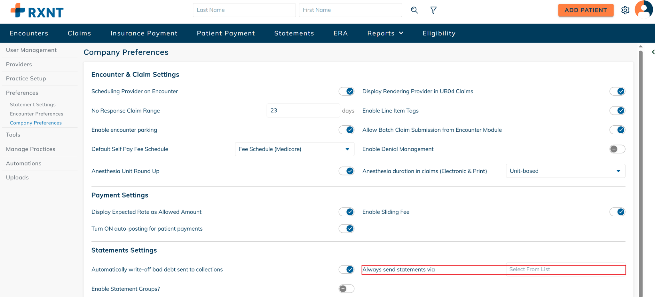Click the search magnifier icon

[414, 10]
